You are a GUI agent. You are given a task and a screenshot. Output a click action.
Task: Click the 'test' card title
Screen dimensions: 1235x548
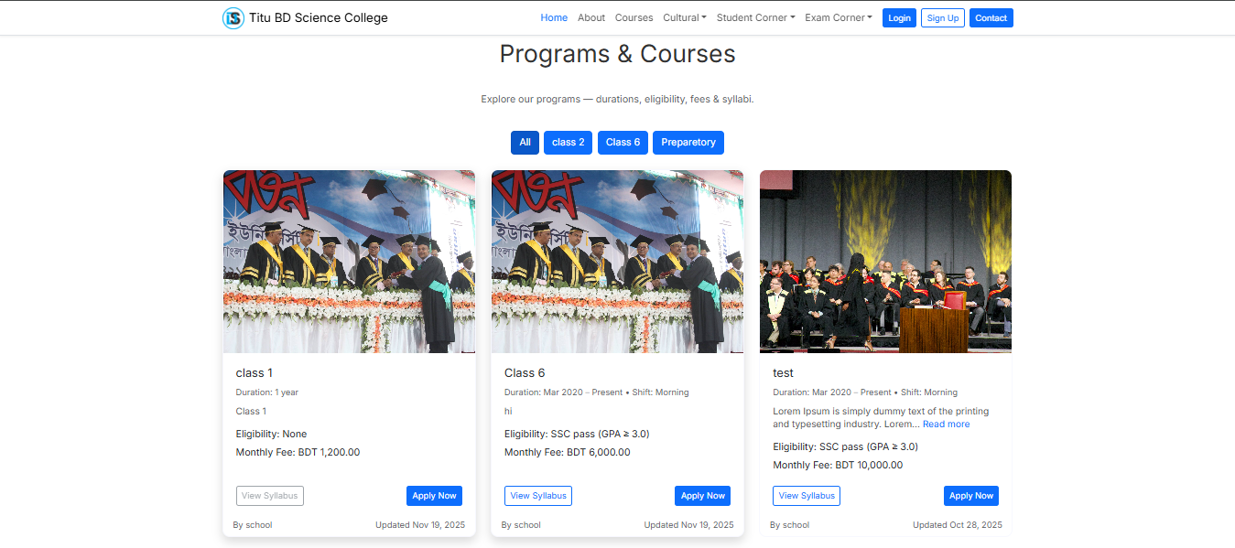click(783, 373)
